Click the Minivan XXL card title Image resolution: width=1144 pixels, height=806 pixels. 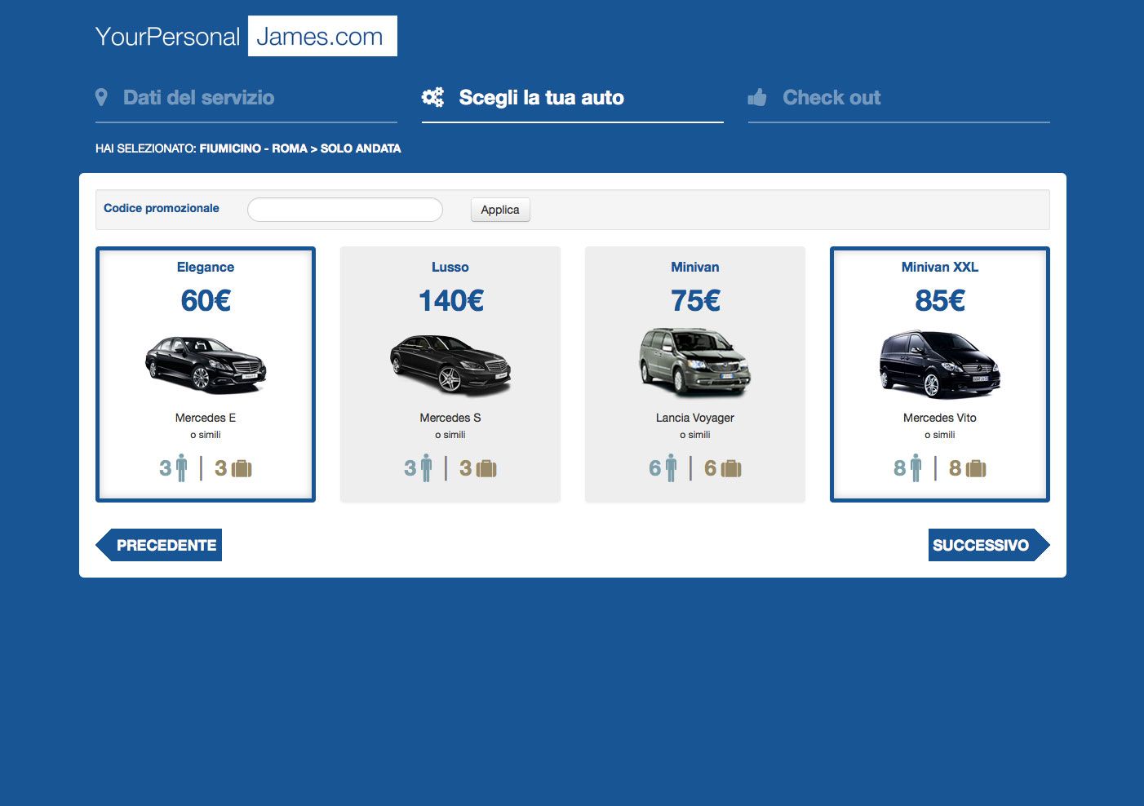tap(940, 267)
